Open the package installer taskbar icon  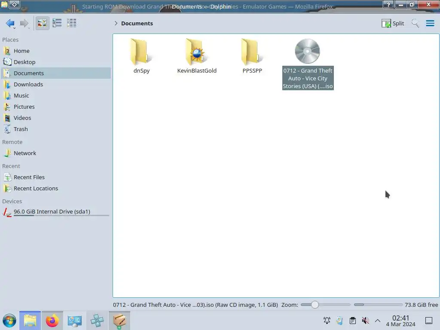tap(119, 321)
